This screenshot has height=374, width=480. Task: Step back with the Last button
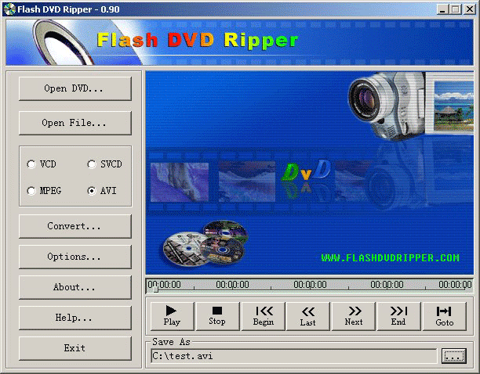click(x=308, y=315)
